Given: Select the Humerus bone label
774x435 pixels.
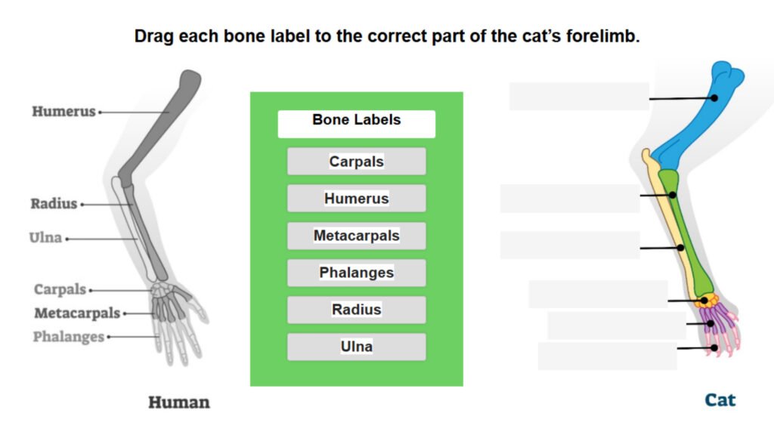Looking at the screenshot, I should (x=356, y=198).
